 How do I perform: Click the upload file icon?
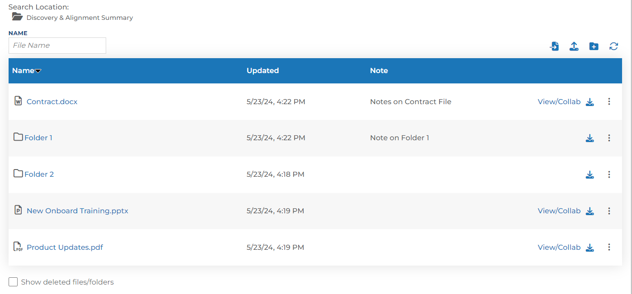[x=574, y=46]
